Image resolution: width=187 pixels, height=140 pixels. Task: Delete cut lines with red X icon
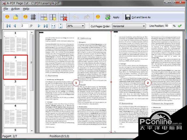coord(64,17)
